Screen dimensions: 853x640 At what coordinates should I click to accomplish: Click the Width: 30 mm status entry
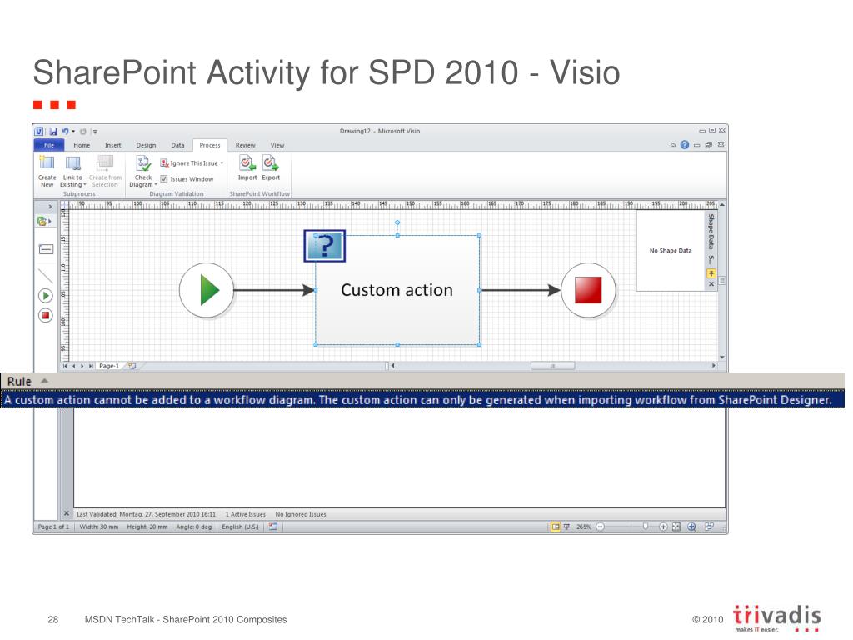click(x=99, y=527)
